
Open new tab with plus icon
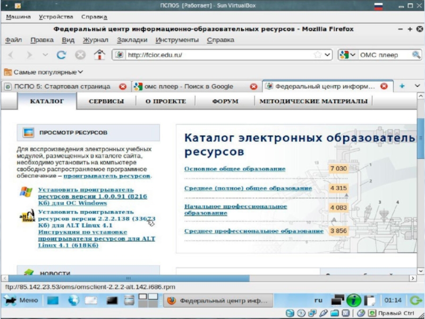(402, 86)
